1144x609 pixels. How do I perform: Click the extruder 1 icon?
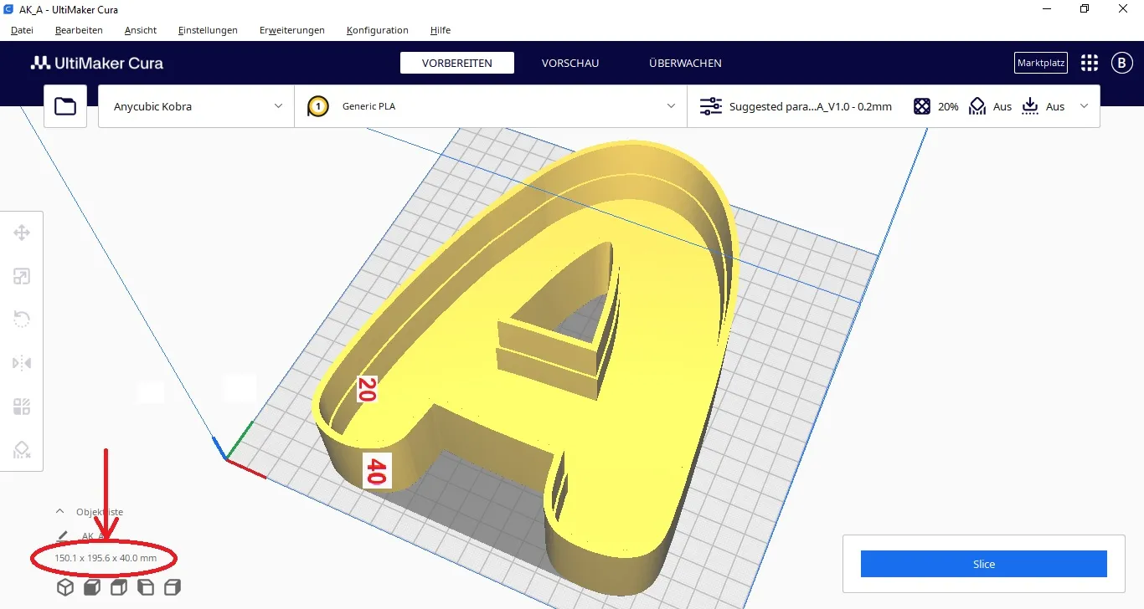coord(318,106)
